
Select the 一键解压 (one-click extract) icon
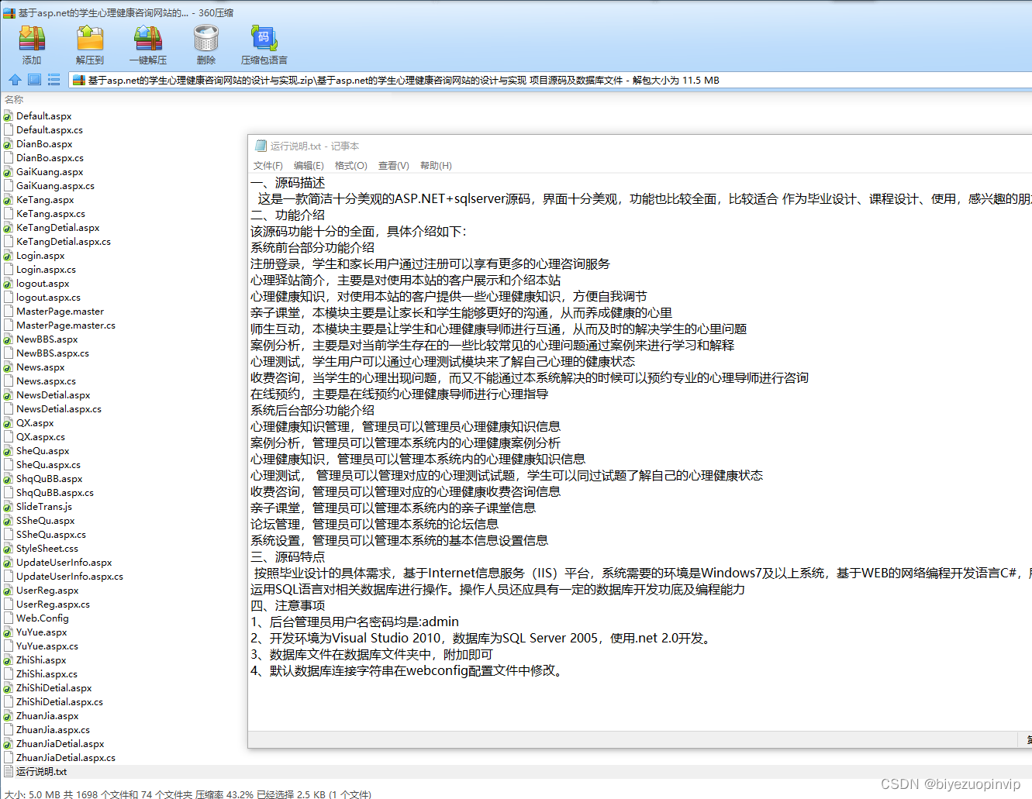[x=147, y=43]
